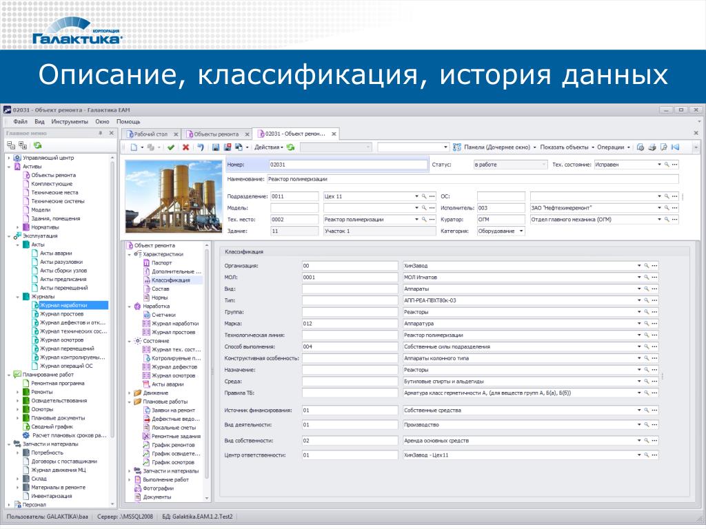Select Фотографии in object tree
Viewport: 706px width, 529px height.
pos(158,488)
